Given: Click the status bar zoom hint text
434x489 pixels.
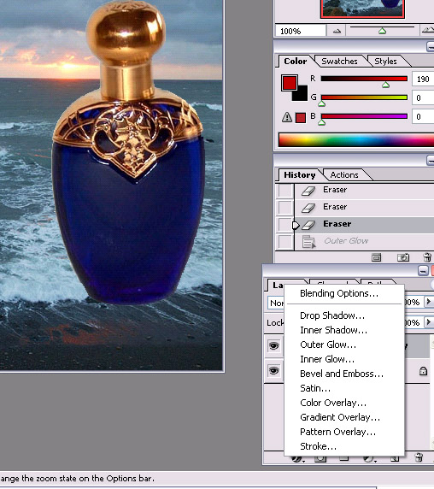Looking at the screenshot, I should (77, 479).
